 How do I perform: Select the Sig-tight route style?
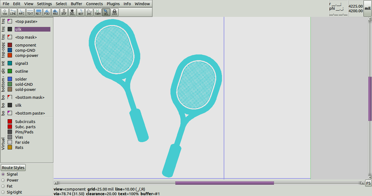pyautogui.click(x=3, y=192)
